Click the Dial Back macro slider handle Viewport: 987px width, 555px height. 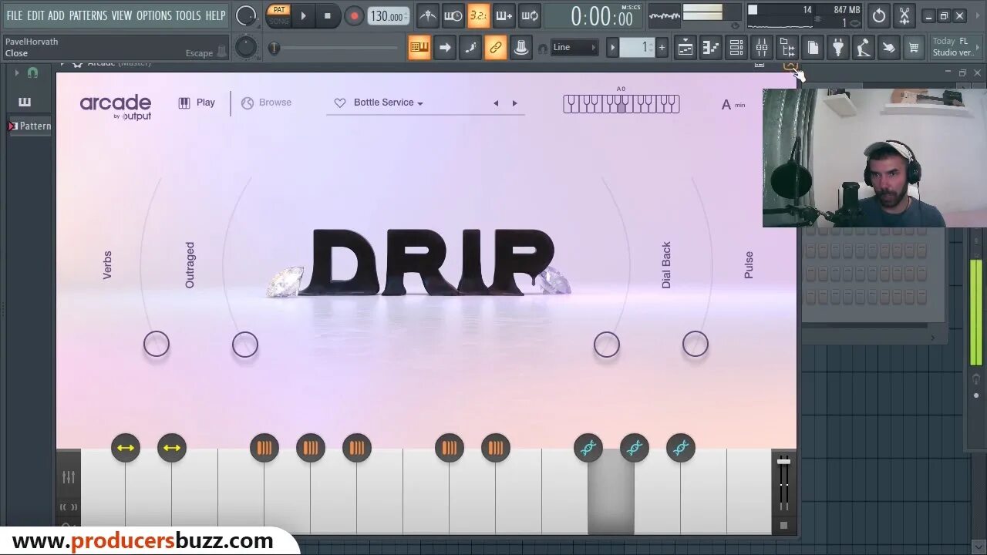pos(607,344)
